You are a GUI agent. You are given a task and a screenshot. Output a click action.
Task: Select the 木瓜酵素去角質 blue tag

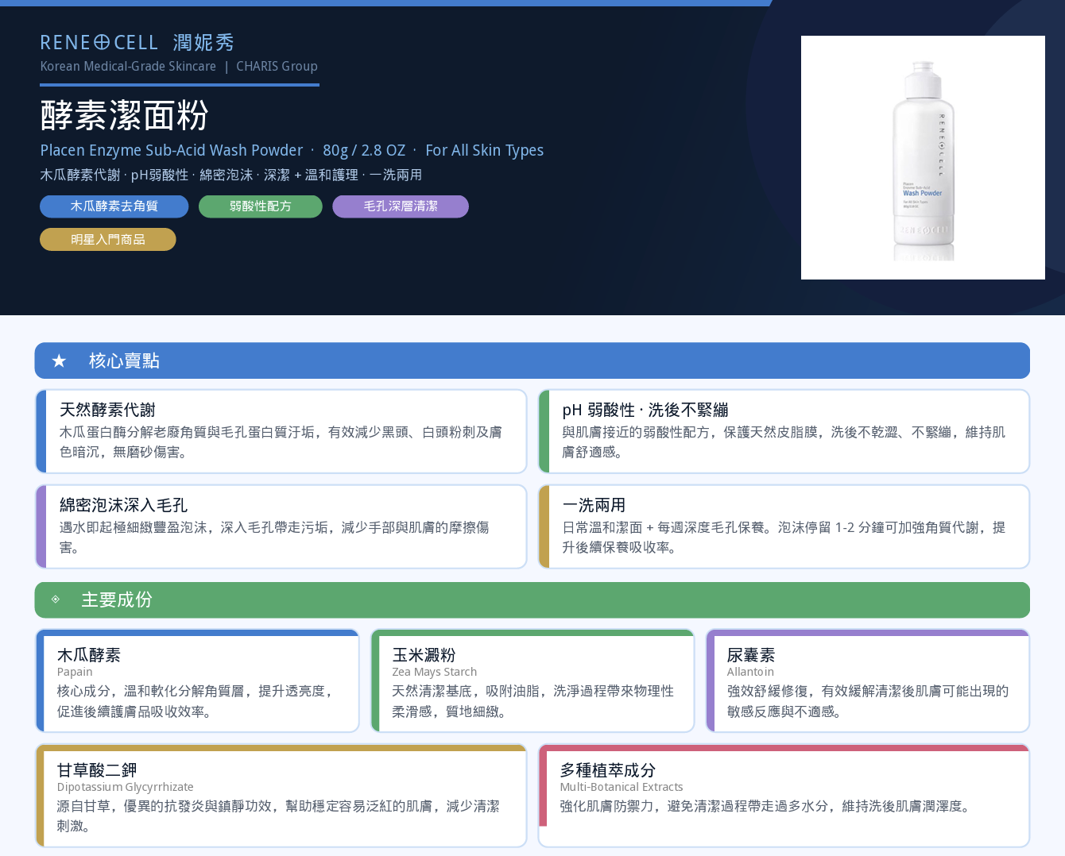click(x=114, y=206)
